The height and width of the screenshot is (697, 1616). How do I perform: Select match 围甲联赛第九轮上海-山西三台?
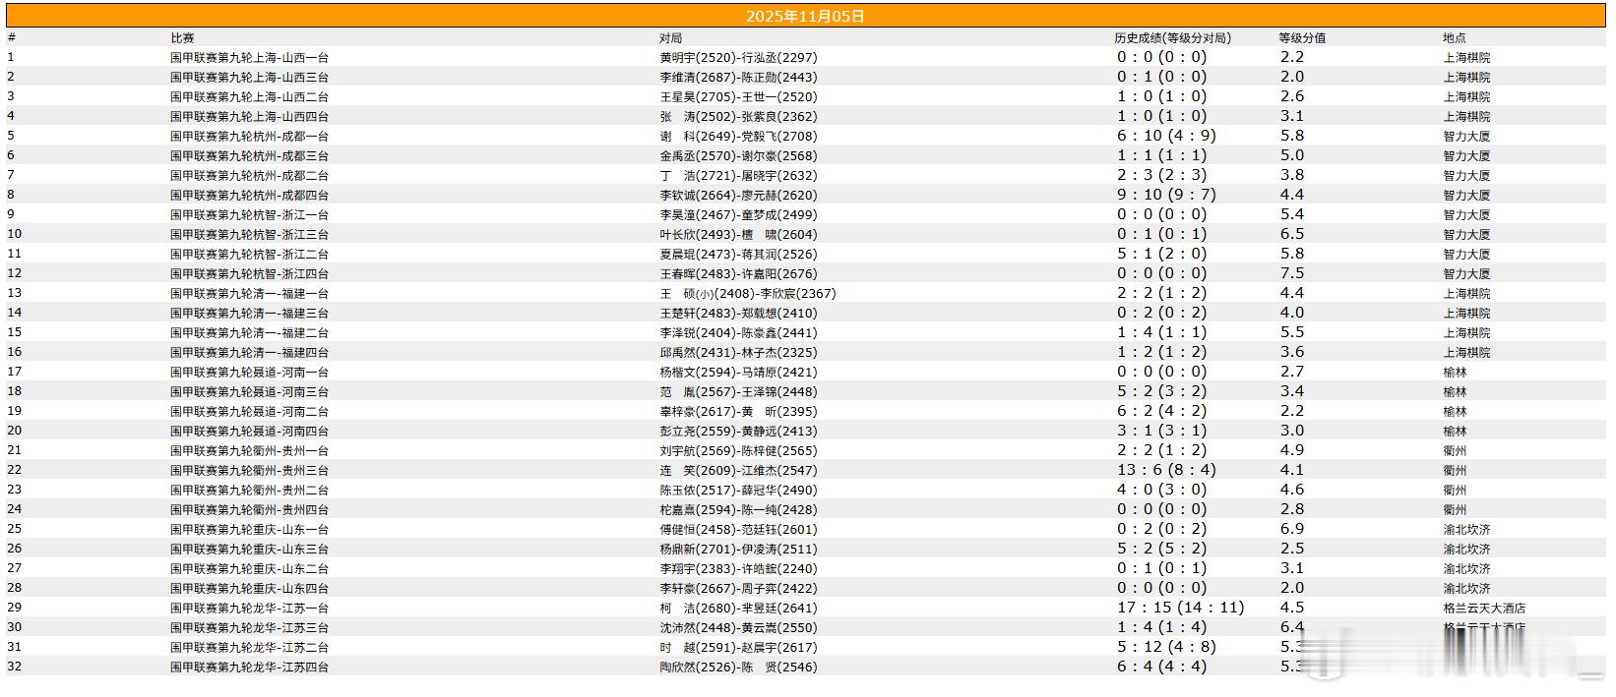pyautogui.click(x=250, y=78)
